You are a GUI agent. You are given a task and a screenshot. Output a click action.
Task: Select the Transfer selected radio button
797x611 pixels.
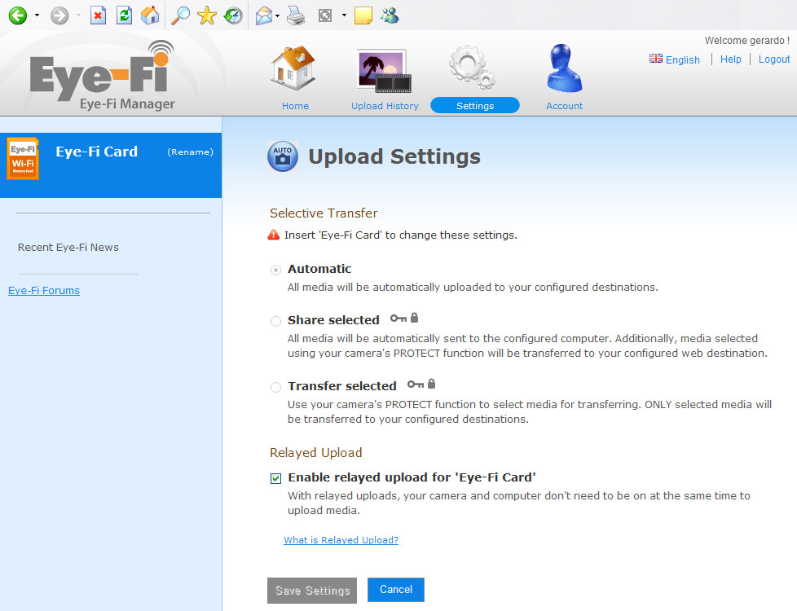275,387
